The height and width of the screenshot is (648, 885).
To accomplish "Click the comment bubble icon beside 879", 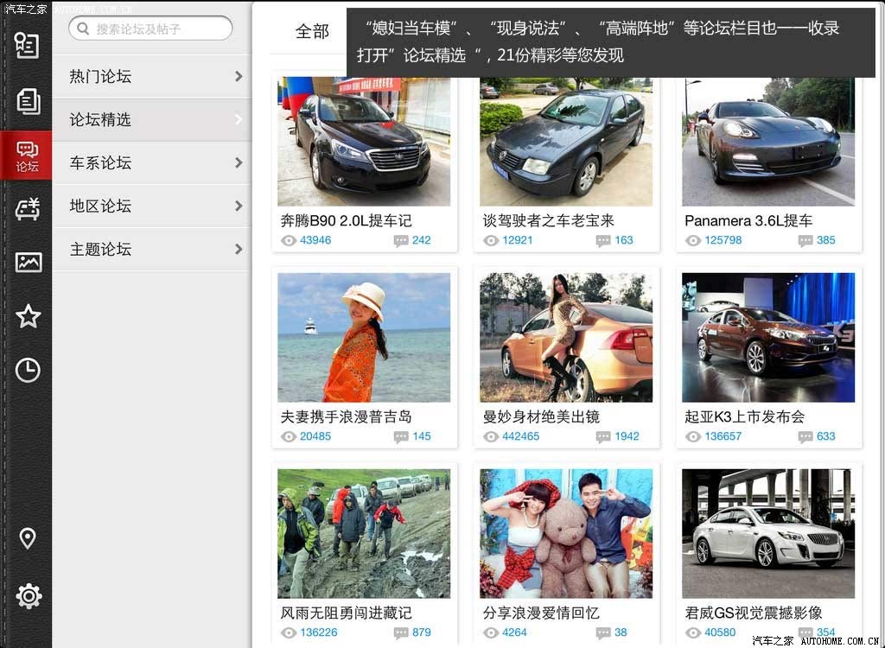I will 401,633.
